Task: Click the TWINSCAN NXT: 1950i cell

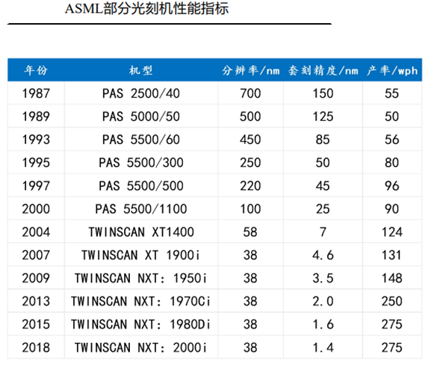Action: (x=140, y=278)
